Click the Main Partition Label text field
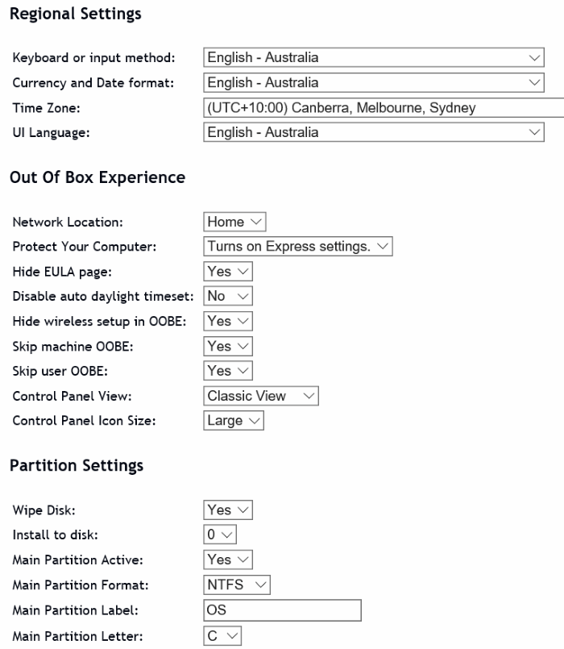Viewport: 564px width, 649px height. point(282,610)
